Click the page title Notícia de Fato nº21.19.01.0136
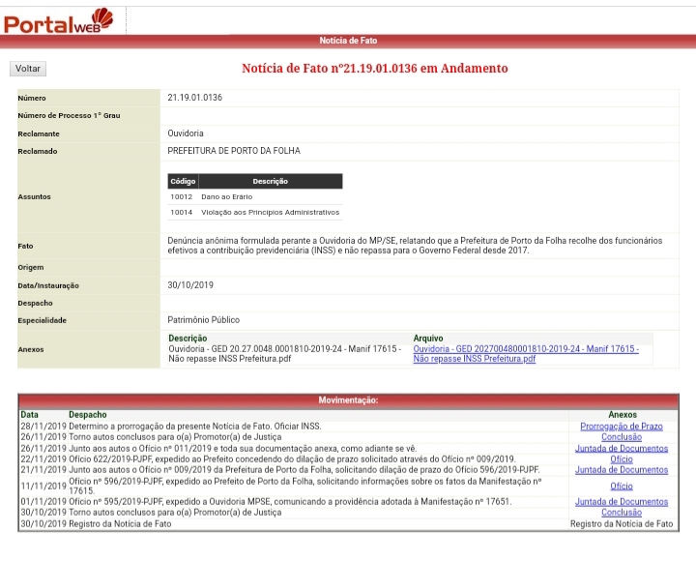The height and width of the screenshot is (562, 696). (x=374, y=69)
